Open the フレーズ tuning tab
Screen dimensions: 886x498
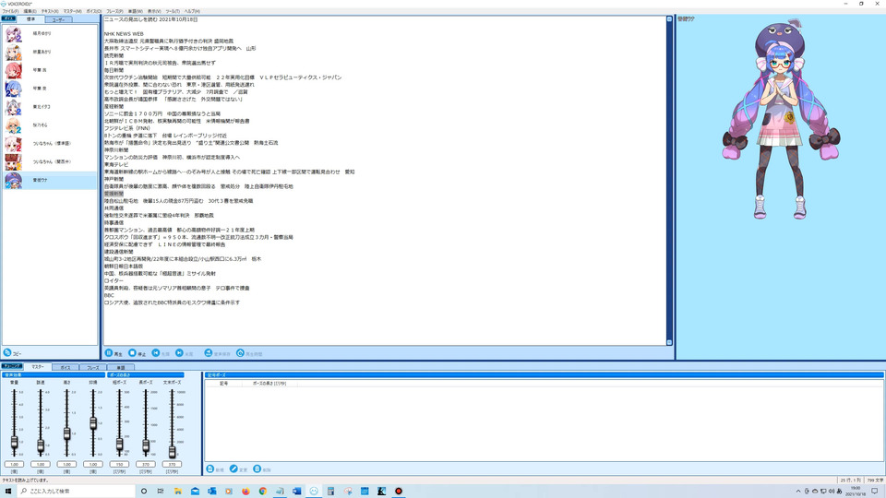(x=92, y=368)
